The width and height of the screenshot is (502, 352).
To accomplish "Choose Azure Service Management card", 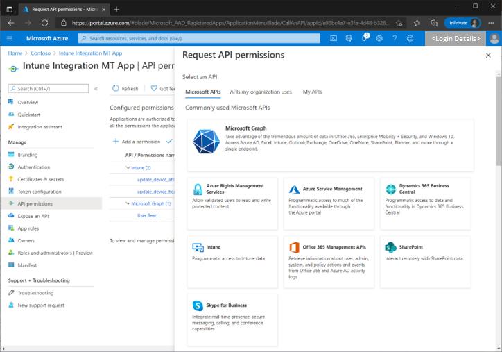I will click(x=329, y=204).
